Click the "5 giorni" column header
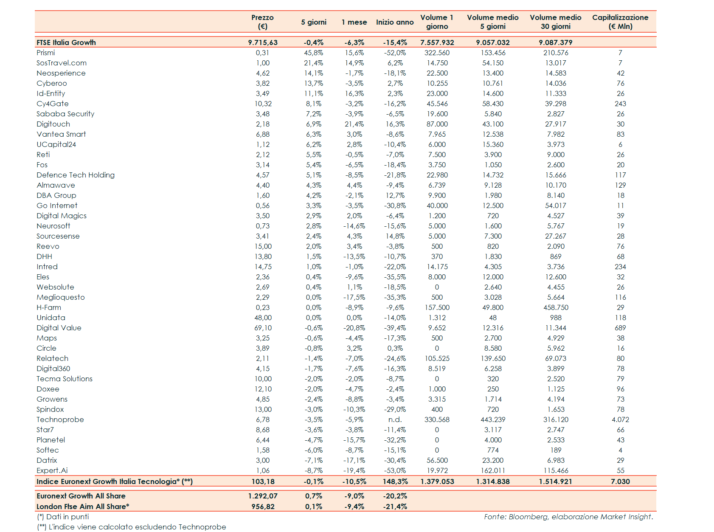Viewport: 714px width, 532px height. tap(314, 22)
